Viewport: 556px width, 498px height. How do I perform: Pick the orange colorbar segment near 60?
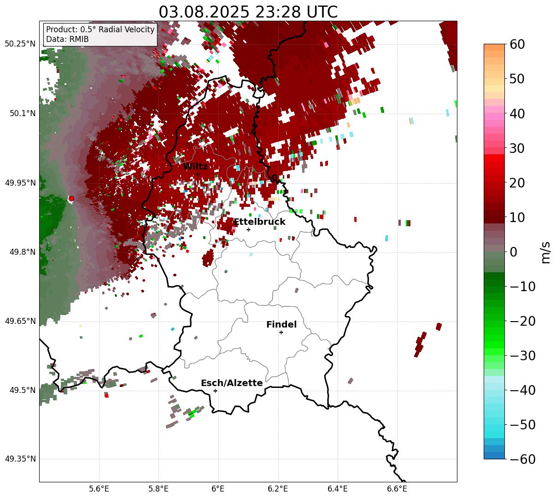pos(494,48)
